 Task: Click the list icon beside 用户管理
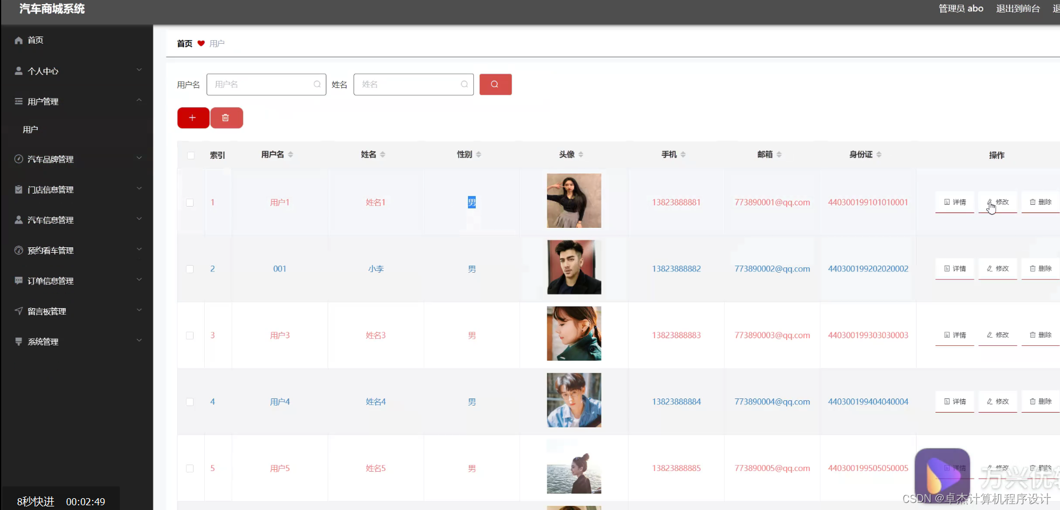pyautogui.click(x=19, y=102)
